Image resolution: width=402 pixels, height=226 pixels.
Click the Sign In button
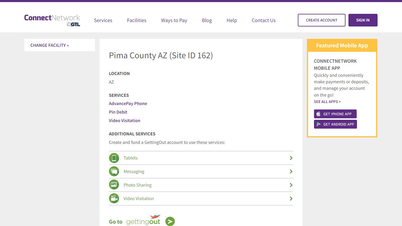tap(363, 20)
